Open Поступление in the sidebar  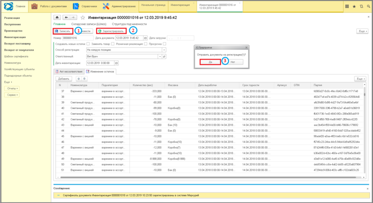point(13,25)
